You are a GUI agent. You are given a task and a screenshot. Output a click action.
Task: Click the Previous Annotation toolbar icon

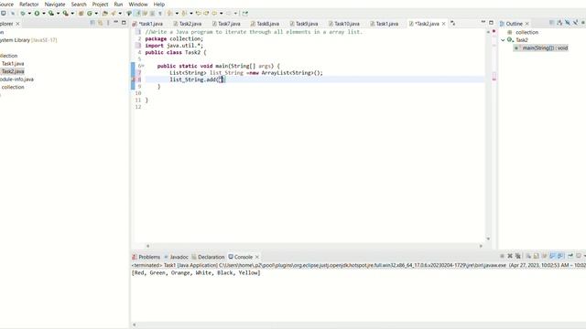coord(184,14)
